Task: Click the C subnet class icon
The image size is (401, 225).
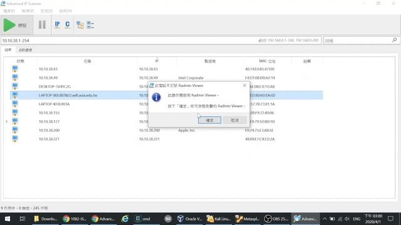Action: pos(68,25)
